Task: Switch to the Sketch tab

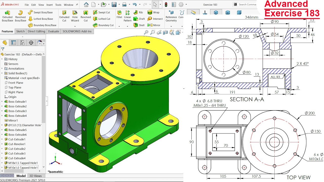Action: click(x=21, y=31)
